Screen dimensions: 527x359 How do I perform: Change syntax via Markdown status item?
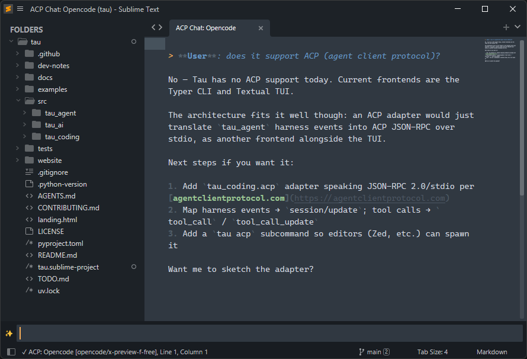pyautogui.click(x=491, y=352)
